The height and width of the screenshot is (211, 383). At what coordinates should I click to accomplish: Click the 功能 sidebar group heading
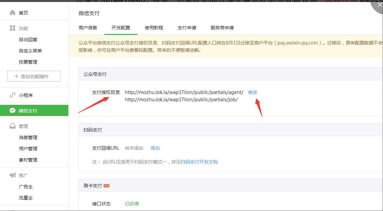(23, 28)
